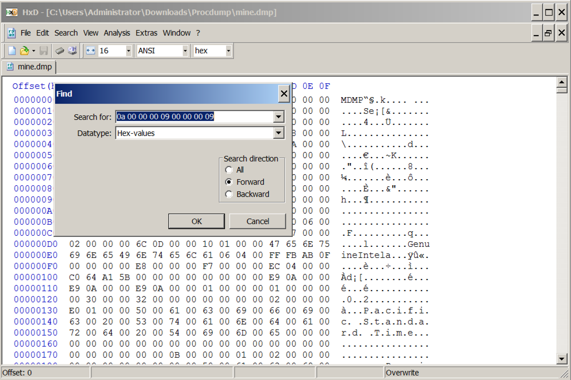Open the bytes-per-row 16 dropdown
Viewport: 571px width, 380px height.
[128, 50]
